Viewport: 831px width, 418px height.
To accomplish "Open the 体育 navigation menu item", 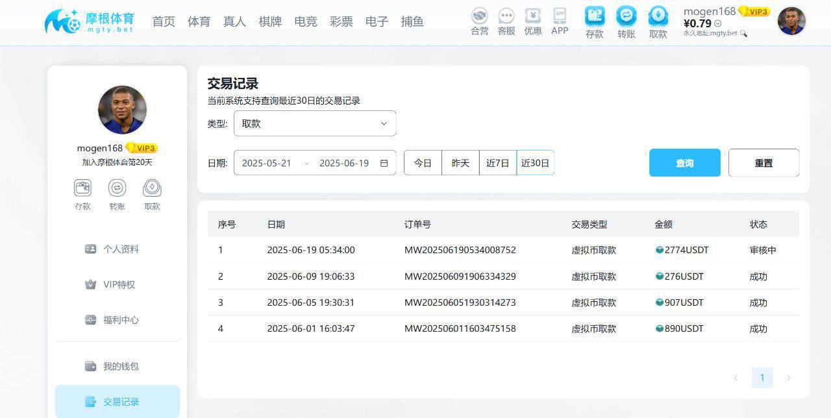I will click(199, 21).
